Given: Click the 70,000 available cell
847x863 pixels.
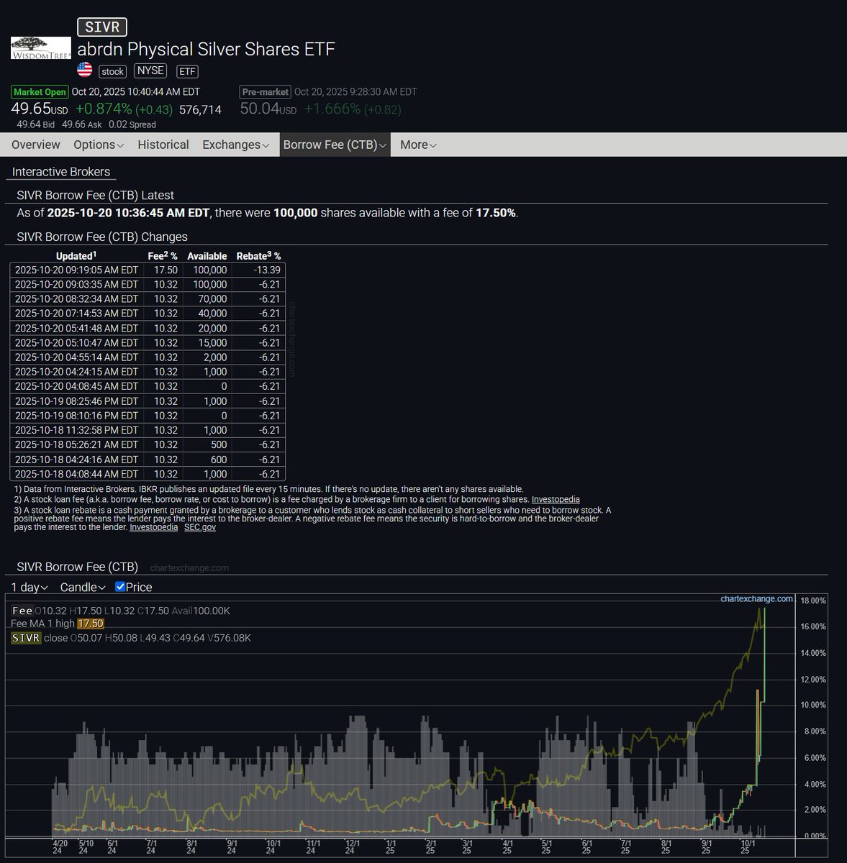Looking at the screenshot, I should (x=208, y=298).
